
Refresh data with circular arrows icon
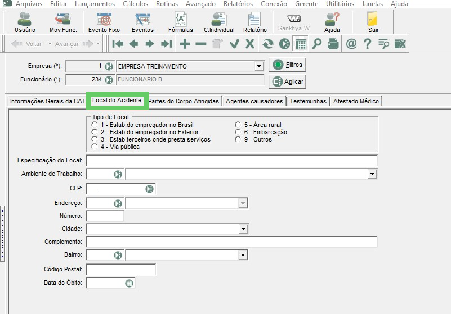click(x=268, y=44)
